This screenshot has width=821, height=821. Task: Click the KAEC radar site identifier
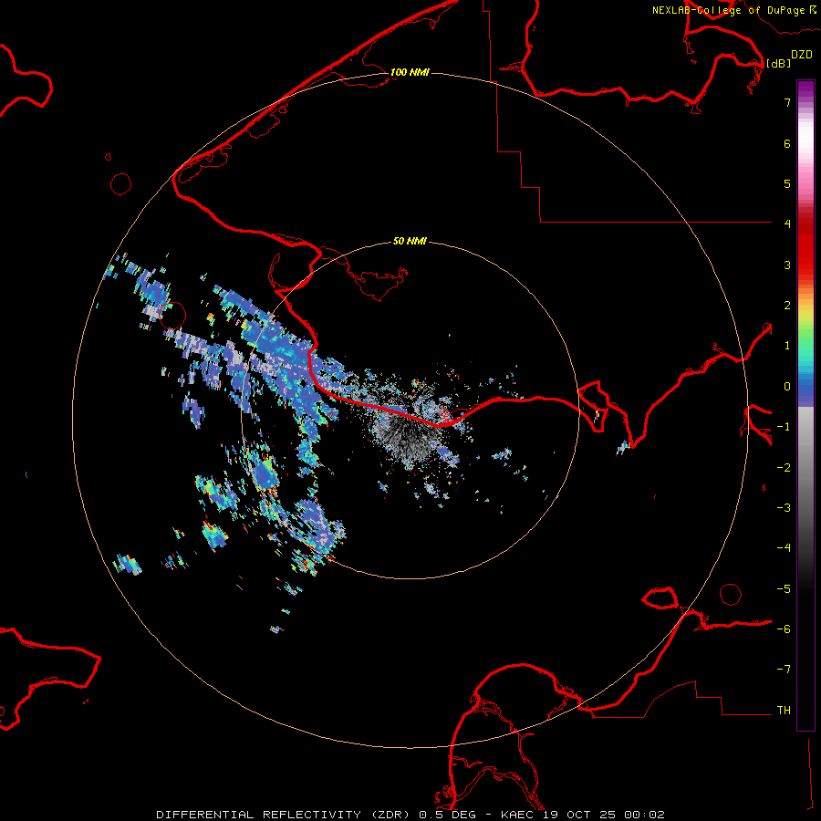click(517, 815)
